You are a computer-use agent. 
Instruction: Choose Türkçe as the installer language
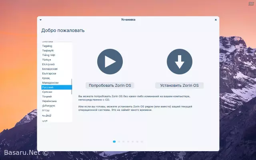coord(56,60)
